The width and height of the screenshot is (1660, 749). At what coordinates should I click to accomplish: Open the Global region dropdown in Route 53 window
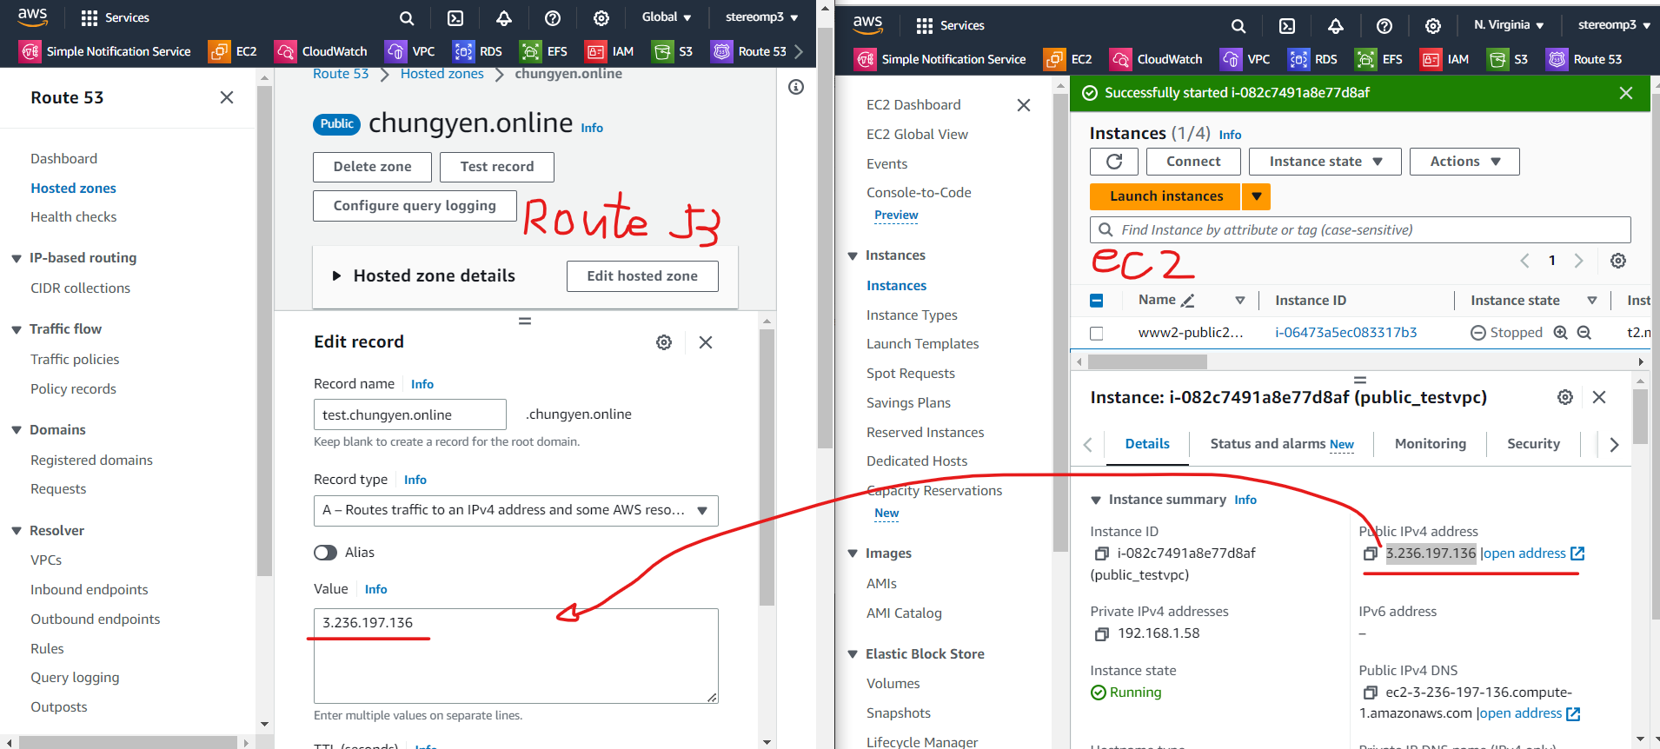coord(667,17)
